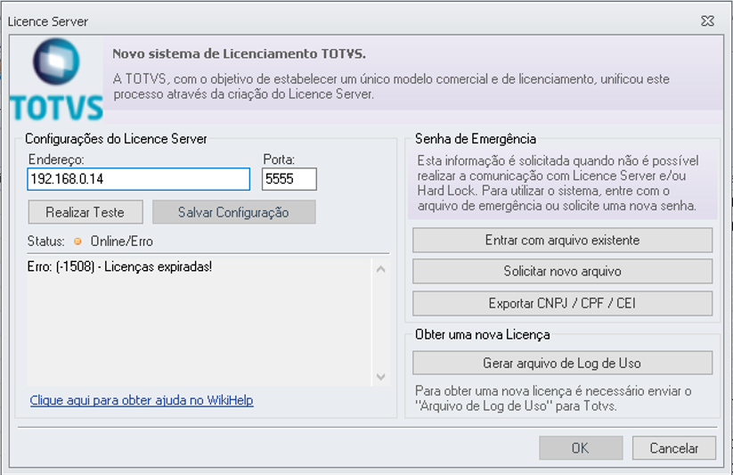Select the error text 'Licenças expiradas!'
733x475 pixels.
pos(158,266)
